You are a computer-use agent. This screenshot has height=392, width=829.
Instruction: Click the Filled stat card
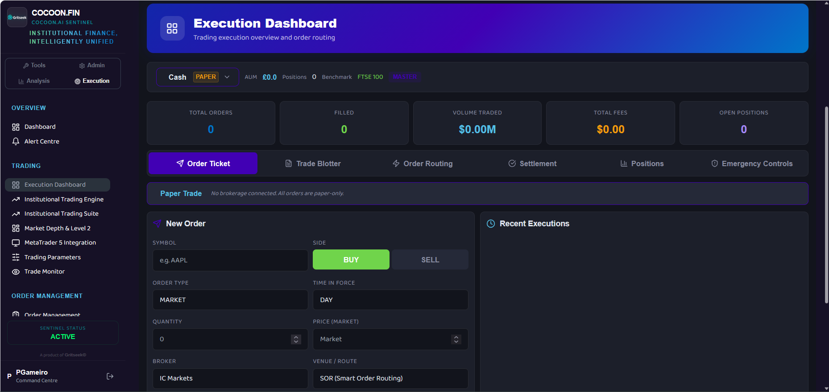click(344, 123)
